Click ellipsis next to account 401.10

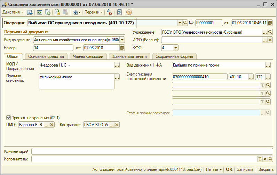(251, 77)
